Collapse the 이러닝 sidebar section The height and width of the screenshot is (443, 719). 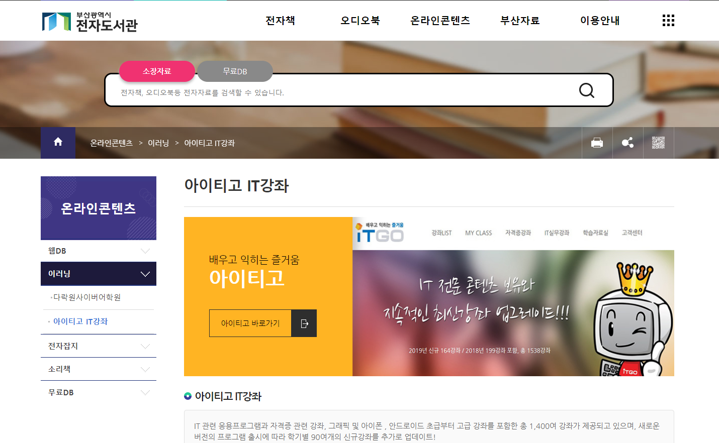[x=99, y=274]
